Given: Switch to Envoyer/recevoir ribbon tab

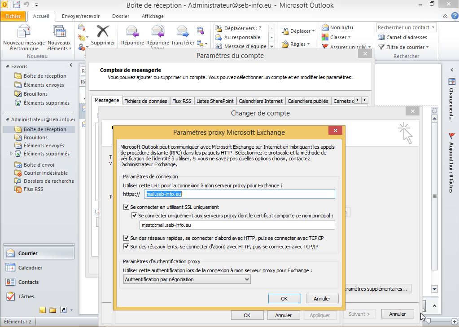Looking at the screenshot, I should pos(80,16).
